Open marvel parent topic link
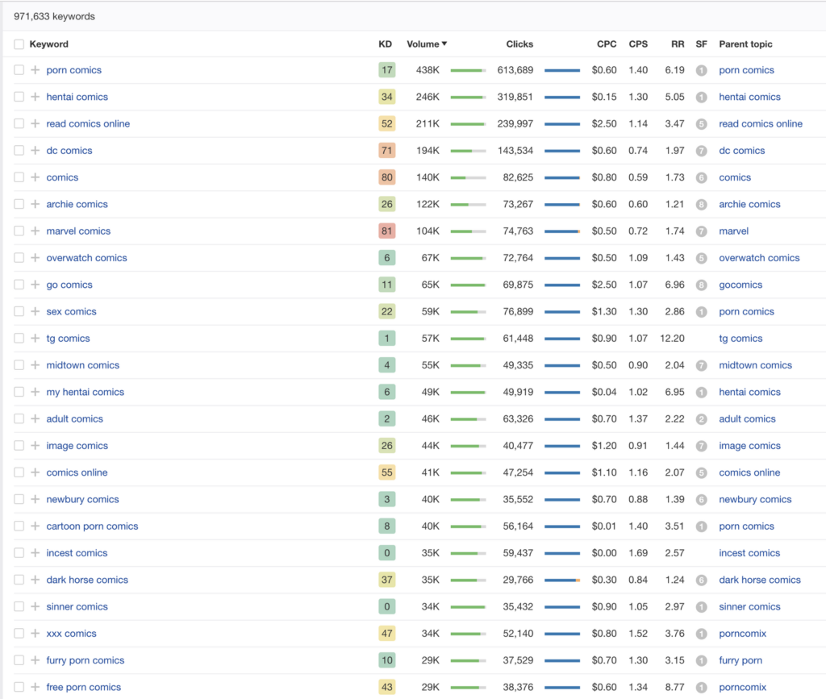 pos(733,231)
